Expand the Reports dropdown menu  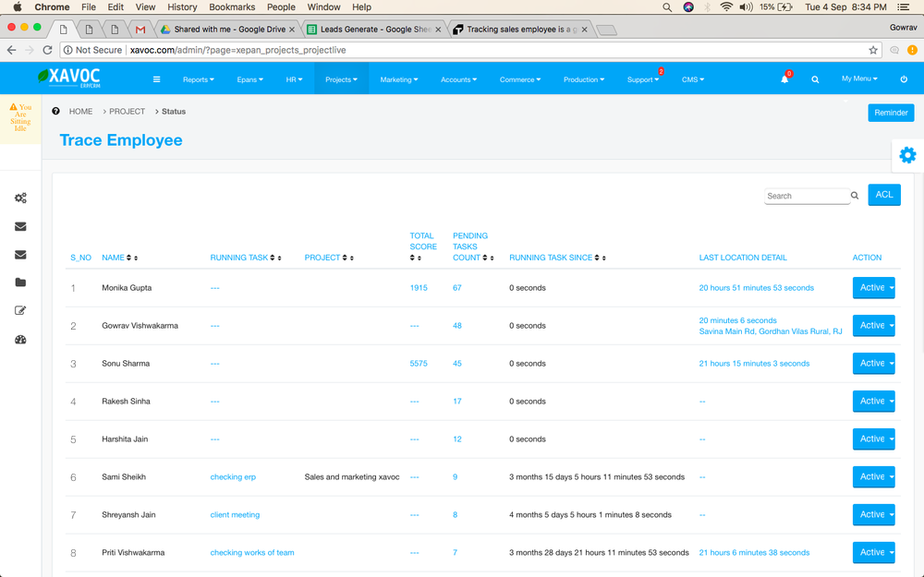(198, 79)
